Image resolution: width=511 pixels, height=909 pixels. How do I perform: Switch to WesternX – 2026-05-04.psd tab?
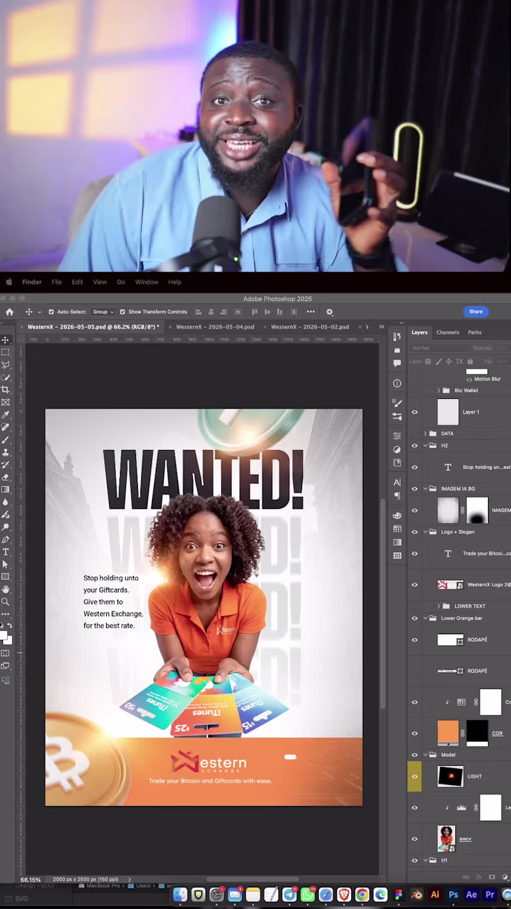point(215,327)
